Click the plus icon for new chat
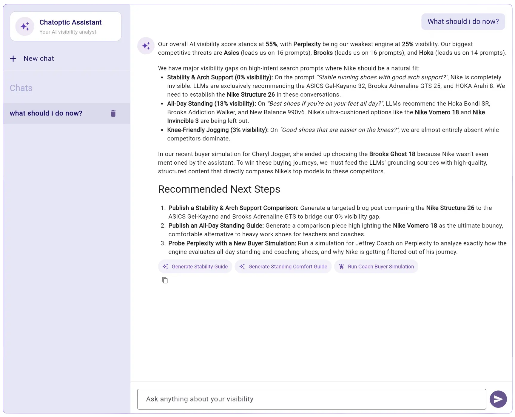Viewport: 515px width, 417px height. point(13,58)
